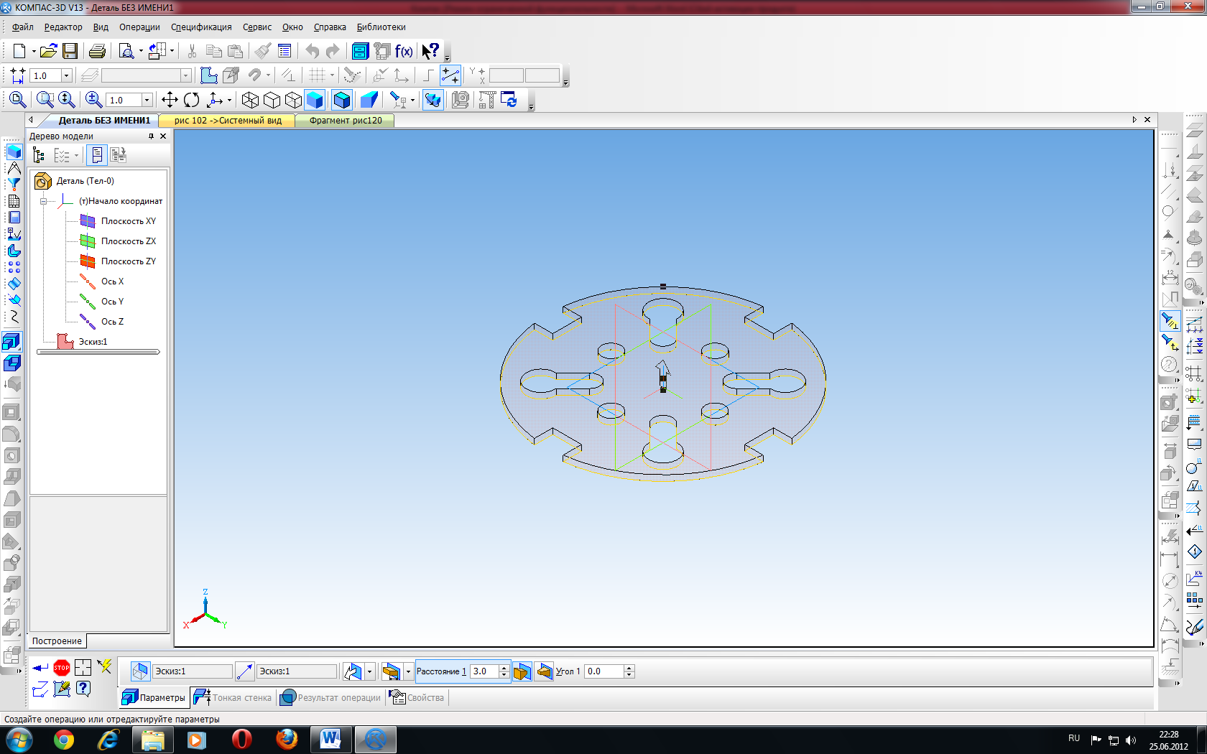Image resolution: width=1207 pixels, height=754 pixels.
Task: Open the variables f(x) tool
Action: pos(404,51)
